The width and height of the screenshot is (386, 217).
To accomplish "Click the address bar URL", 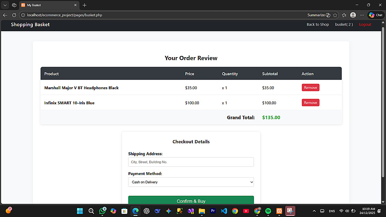I will [64, 15].
